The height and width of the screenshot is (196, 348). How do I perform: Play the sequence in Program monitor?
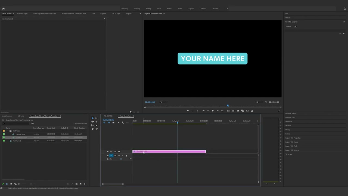pos(213,111)
